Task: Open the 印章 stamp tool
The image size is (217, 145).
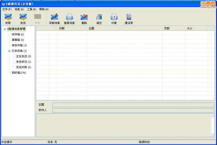Action: point(114,19)
